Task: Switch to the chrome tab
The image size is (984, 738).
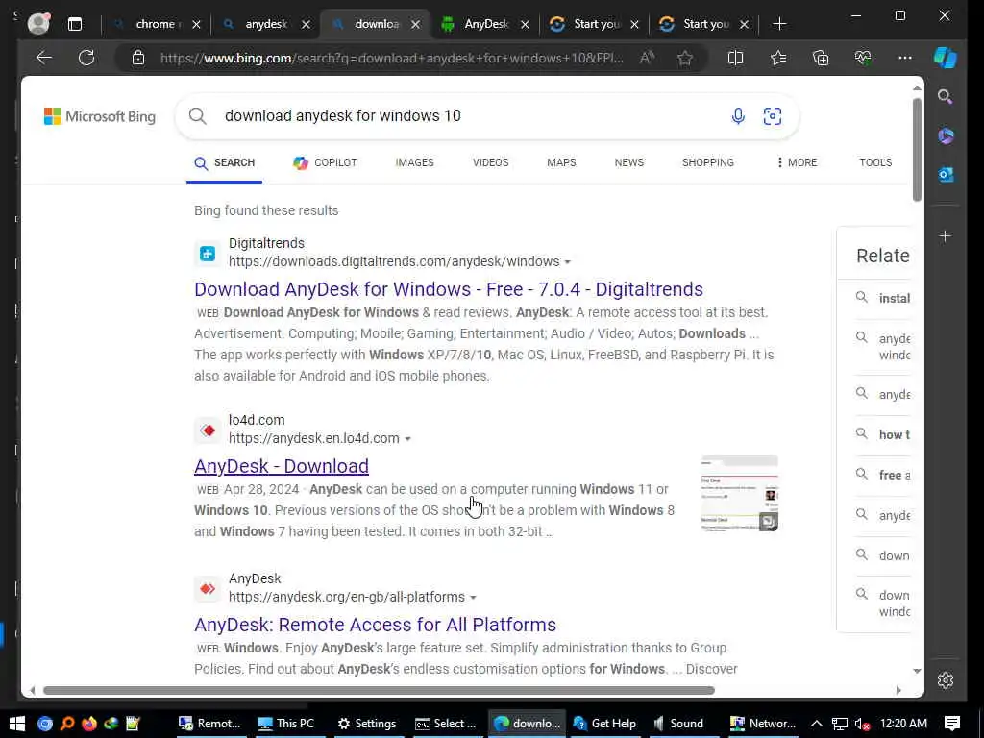Action: (157, 24)
